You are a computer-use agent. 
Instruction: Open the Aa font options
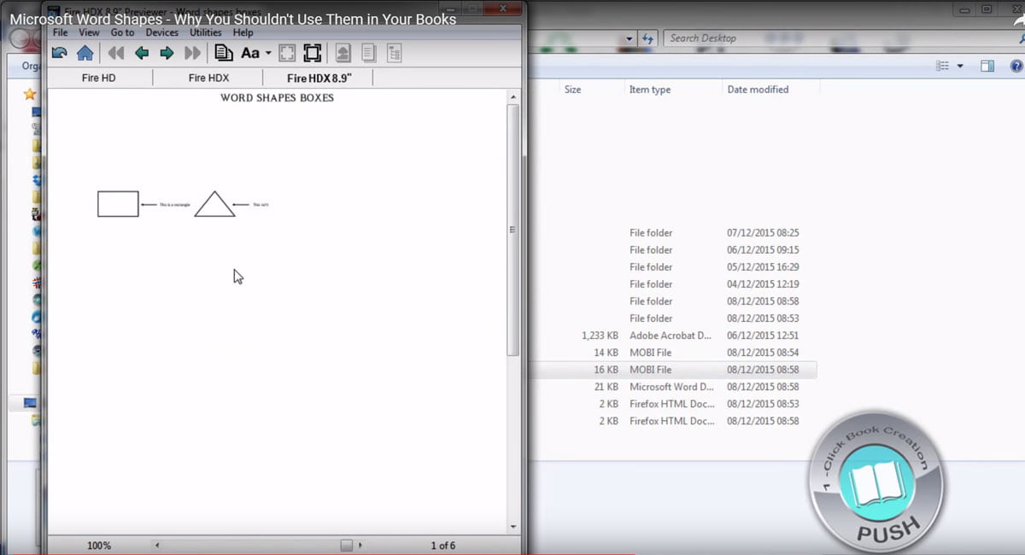[250, 53]
